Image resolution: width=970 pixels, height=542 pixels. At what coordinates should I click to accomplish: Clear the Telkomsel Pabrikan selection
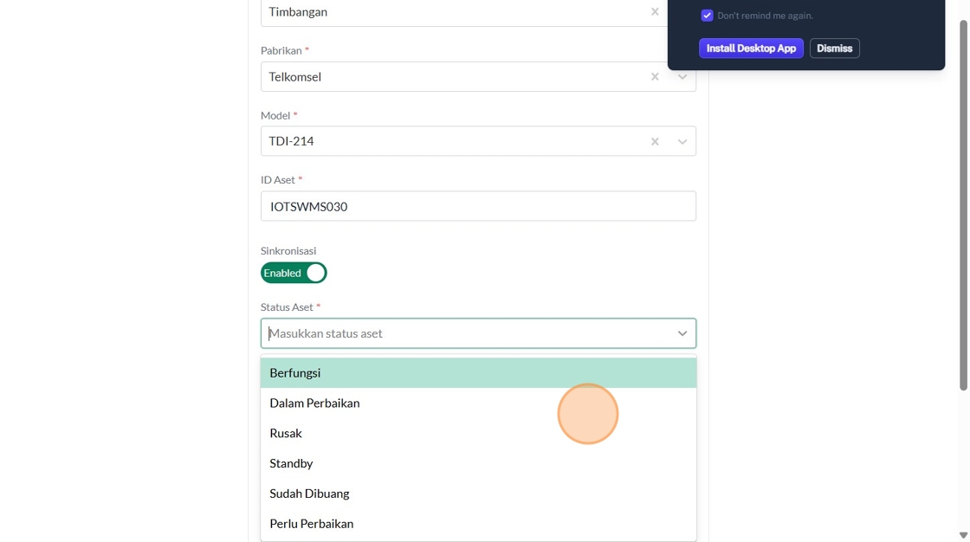click(x=655, y=77)
